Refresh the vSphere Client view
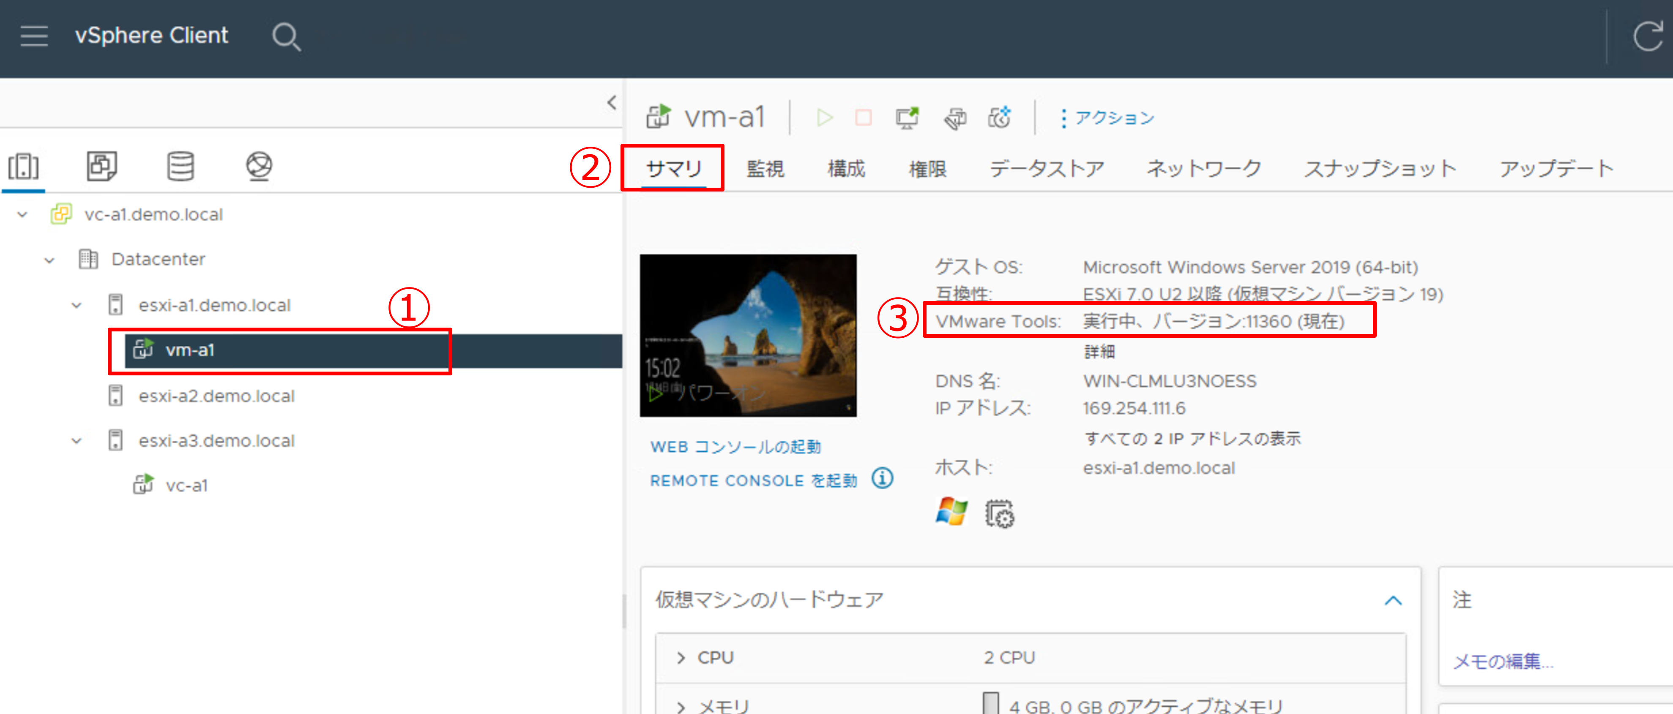 1648,36
